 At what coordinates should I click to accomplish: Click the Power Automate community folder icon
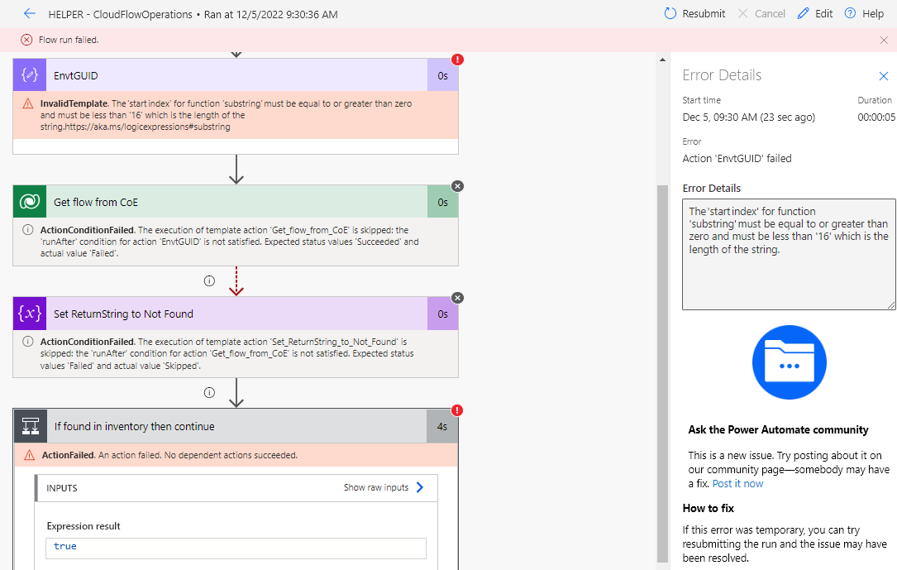point(788,362)
